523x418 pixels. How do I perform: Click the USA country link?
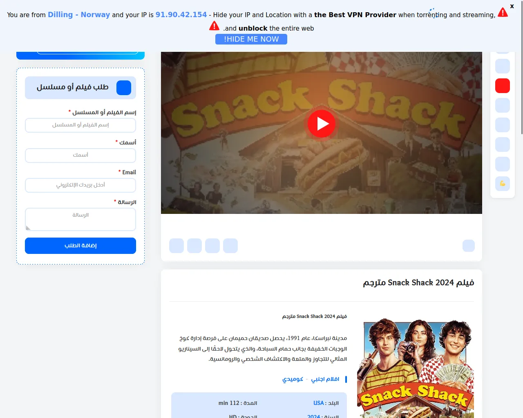pyautogui.click(x=319, y=403)
